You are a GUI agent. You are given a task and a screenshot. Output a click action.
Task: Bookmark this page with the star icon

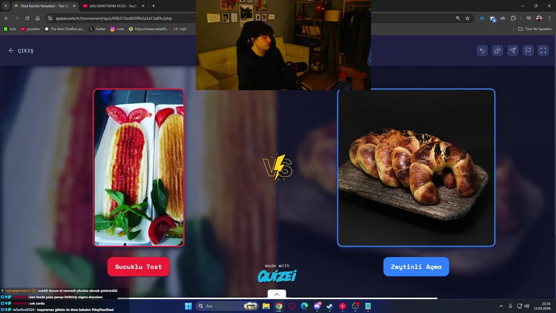click(x=467, y=18)
